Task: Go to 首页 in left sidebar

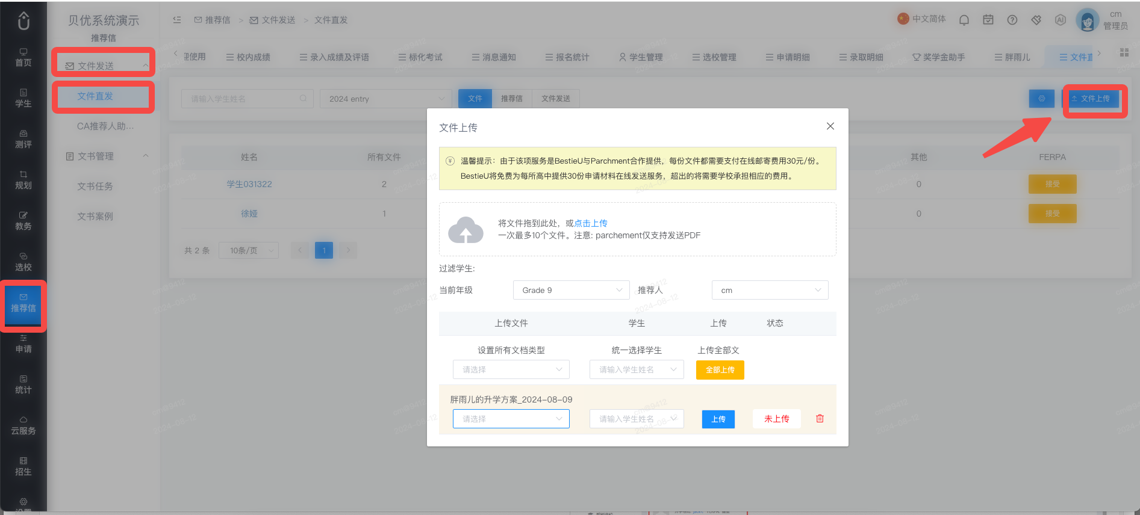Action: [23, 58]
